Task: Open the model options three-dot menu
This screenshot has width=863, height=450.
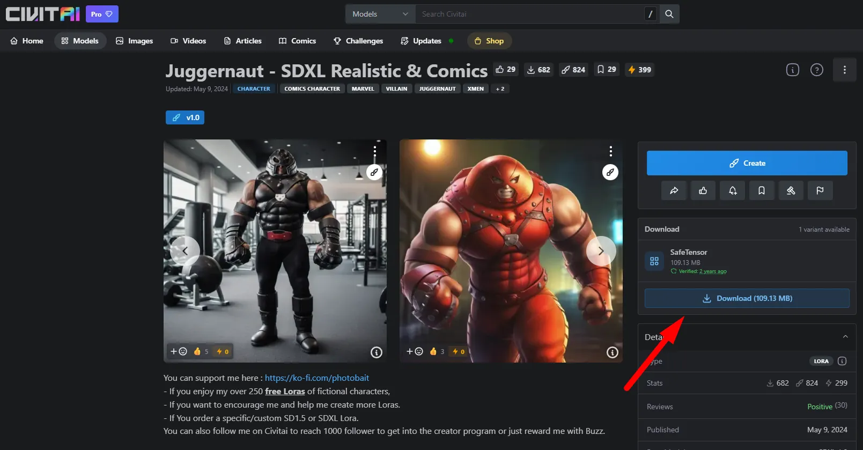Action: pyautogui.click(x=845, y=70)
